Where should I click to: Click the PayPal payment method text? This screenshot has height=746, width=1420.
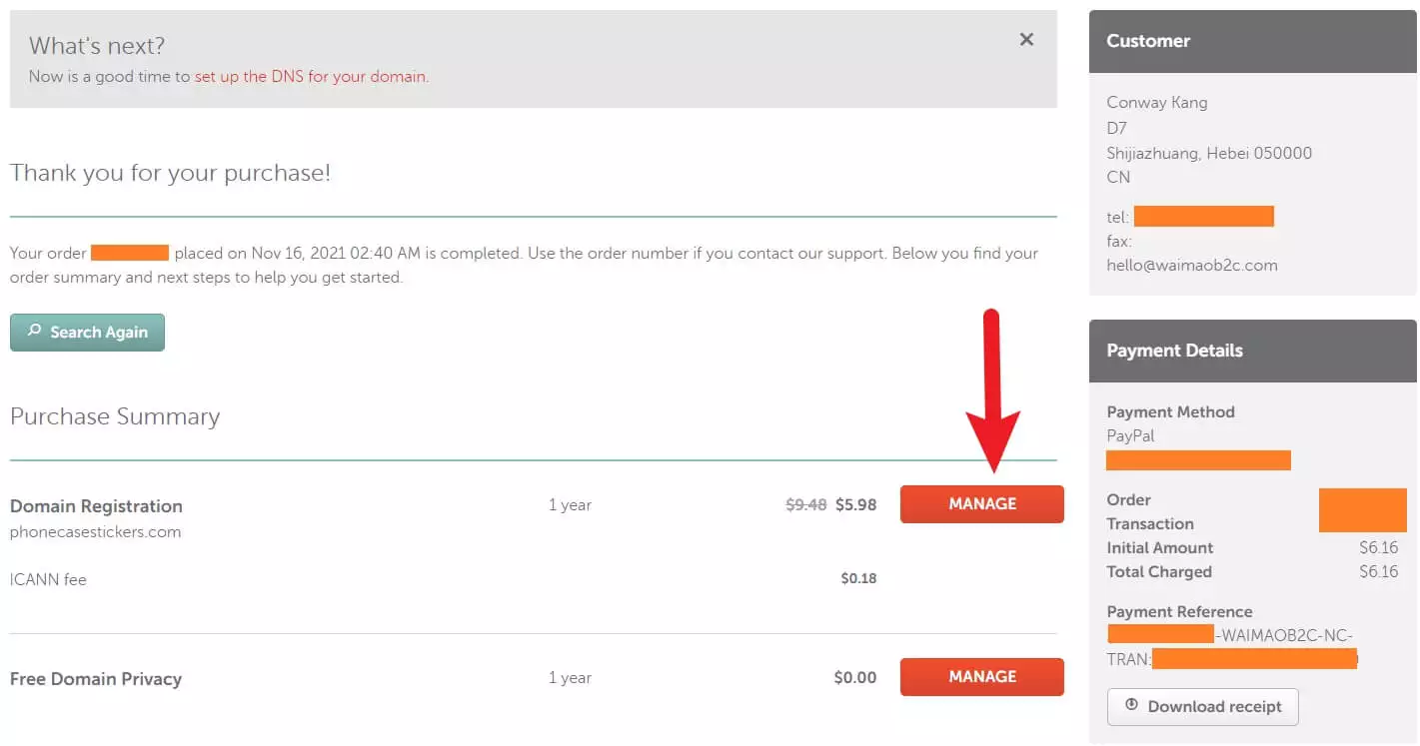(1130, 436)
